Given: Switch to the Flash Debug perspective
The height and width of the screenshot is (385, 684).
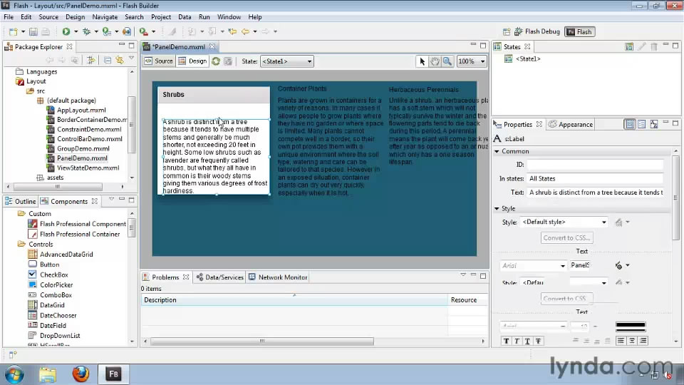Looking at the screenshot, I should click(x=537, y=31).
